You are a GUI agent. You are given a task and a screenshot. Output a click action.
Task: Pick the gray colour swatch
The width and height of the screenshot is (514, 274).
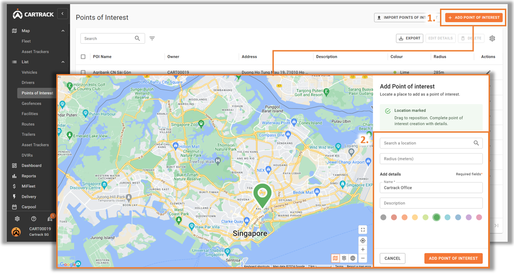click(x=383, y=217)
